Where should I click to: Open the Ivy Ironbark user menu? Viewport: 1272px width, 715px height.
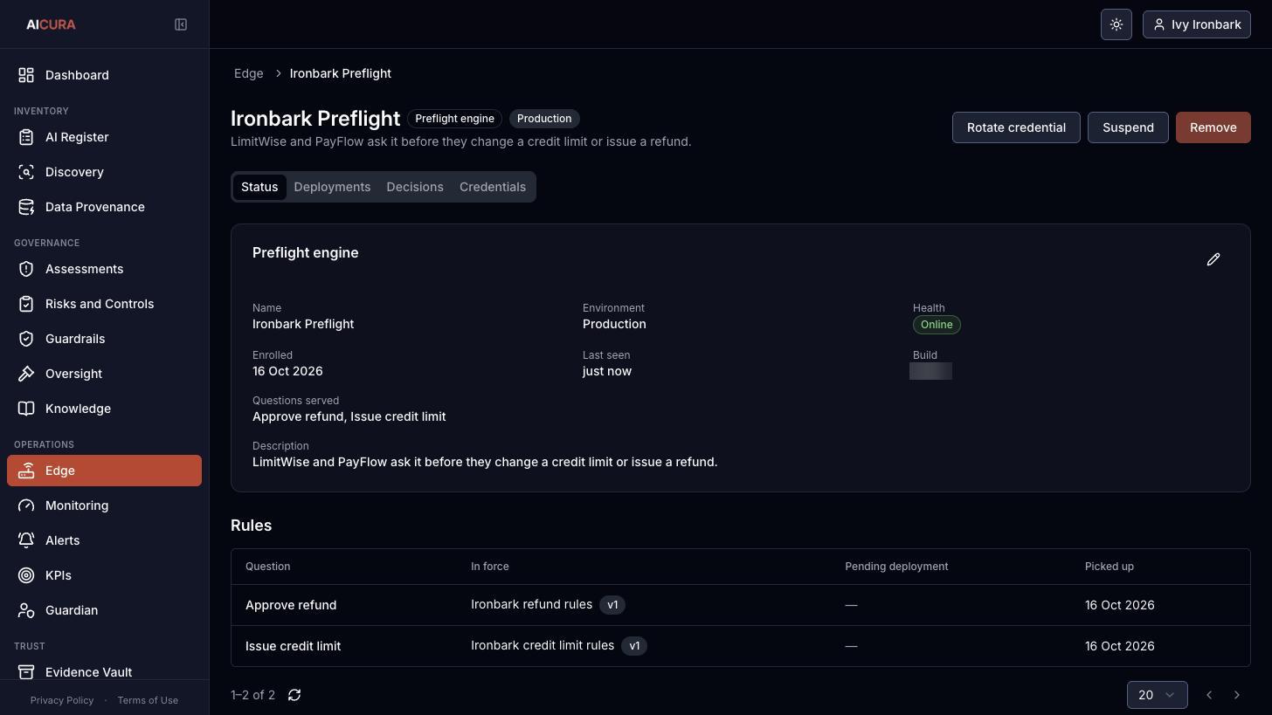click(x=1197, y=24)
